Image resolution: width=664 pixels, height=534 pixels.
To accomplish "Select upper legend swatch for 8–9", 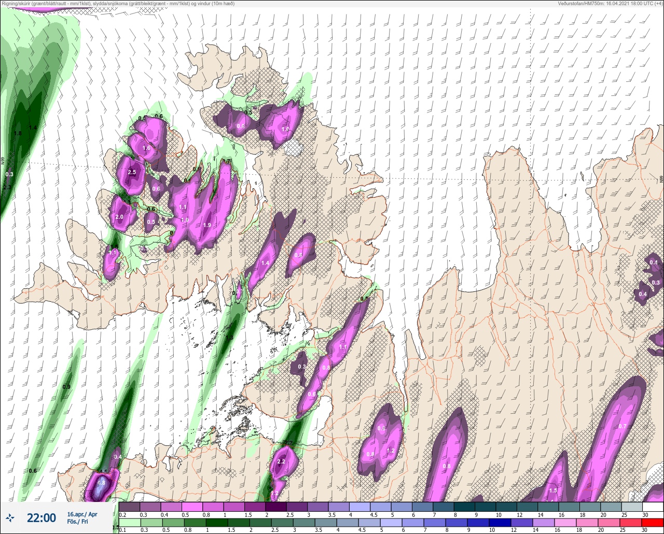I will [x=464, y=507].
